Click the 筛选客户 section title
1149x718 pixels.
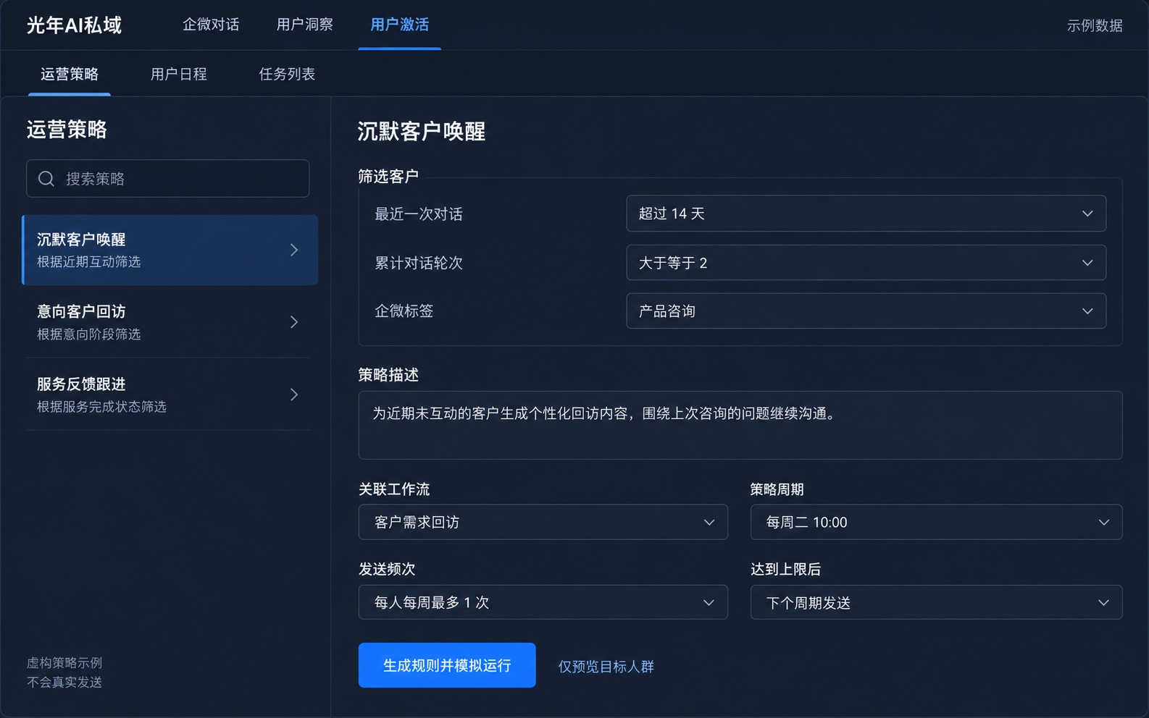tap(388, 177)
